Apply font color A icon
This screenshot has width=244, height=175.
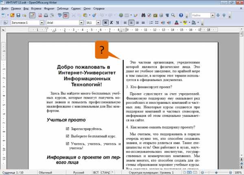point(176,23)
